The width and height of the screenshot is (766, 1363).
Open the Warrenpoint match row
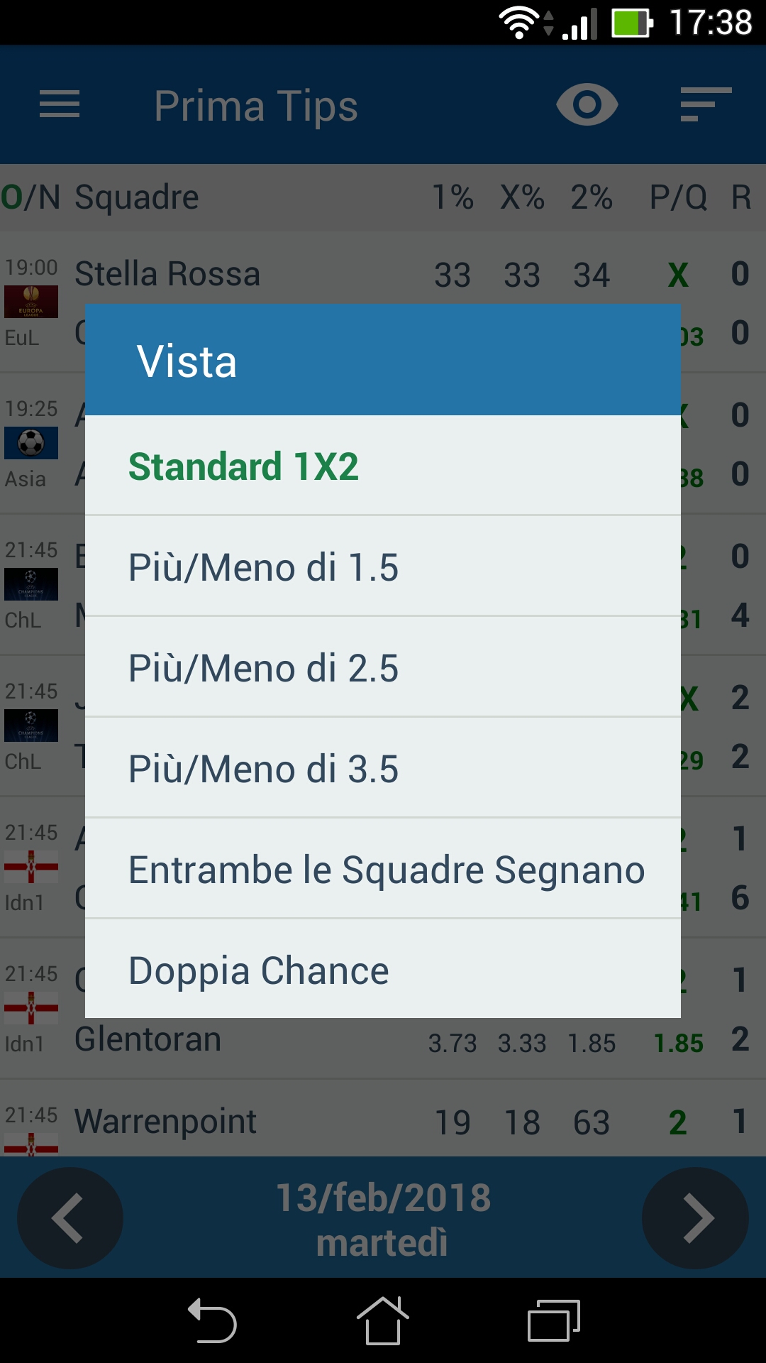383,1120
